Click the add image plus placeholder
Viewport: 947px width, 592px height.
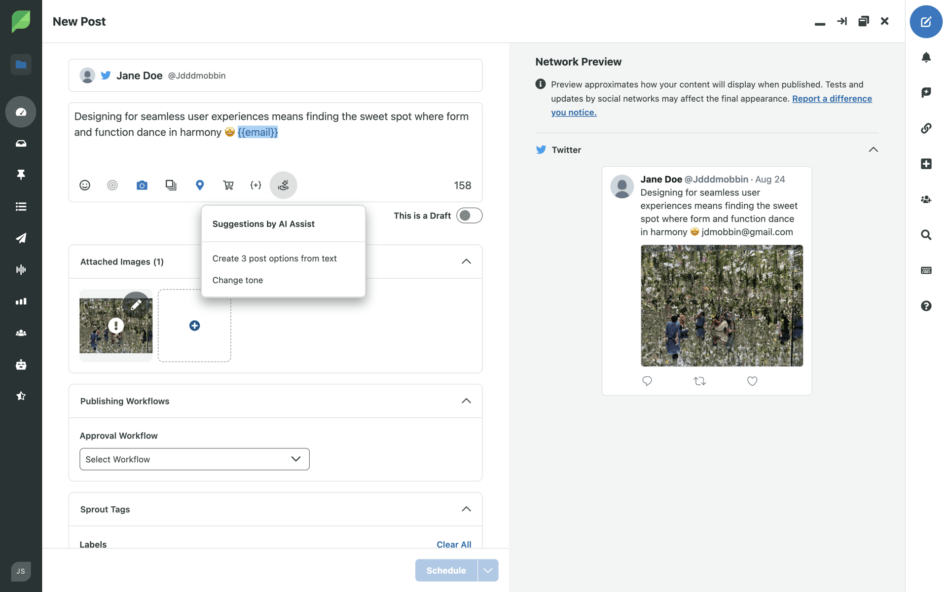pyautogui.click(x=194, y=326)
